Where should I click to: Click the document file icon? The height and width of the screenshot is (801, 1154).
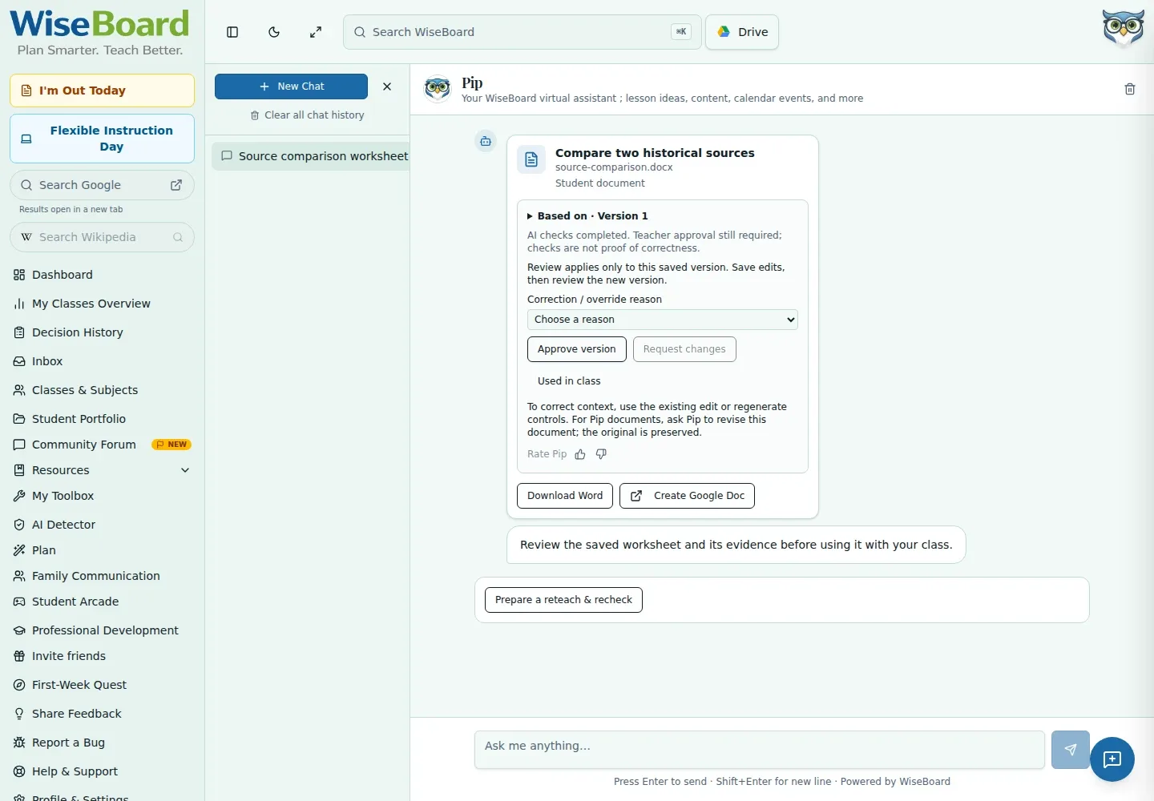click(x=531, y=160)
